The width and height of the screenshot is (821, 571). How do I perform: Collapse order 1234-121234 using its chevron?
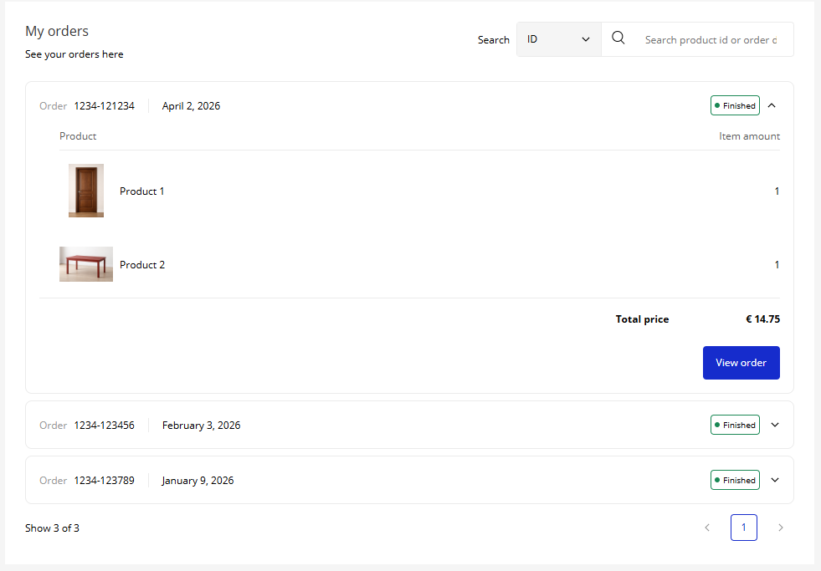(x=772, y=105)
